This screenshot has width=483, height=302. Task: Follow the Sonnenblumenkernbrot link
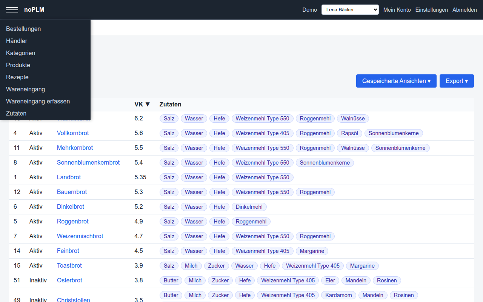coord(88,163)
